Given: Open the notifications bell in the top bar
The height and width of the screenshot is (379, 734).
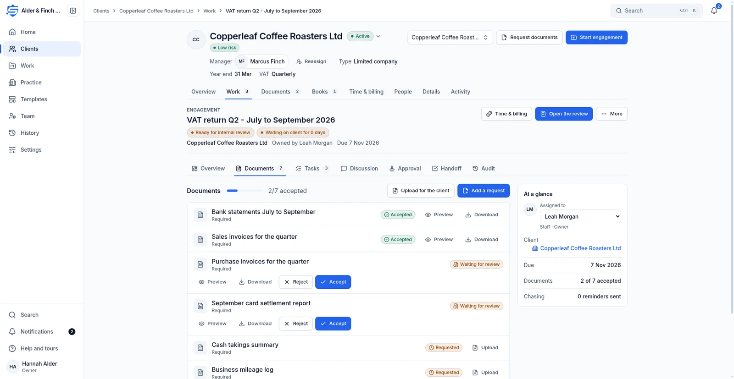Looking at the screenshot, I should pos(714,11).
